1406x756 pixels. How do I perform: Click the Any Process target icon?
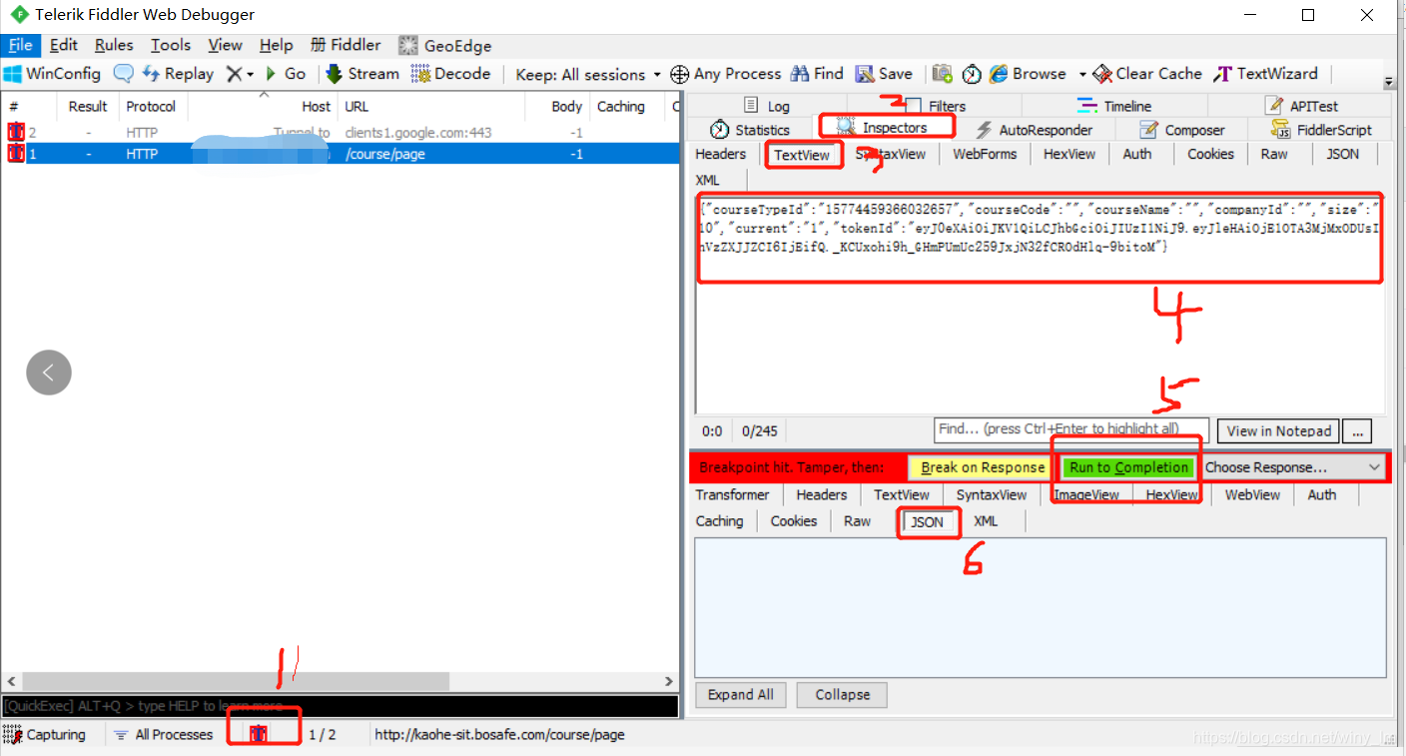680,74
